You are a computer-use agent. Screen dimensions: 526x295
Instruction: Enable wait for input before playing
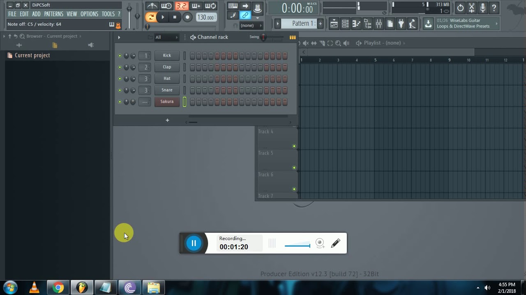(166, 6)
